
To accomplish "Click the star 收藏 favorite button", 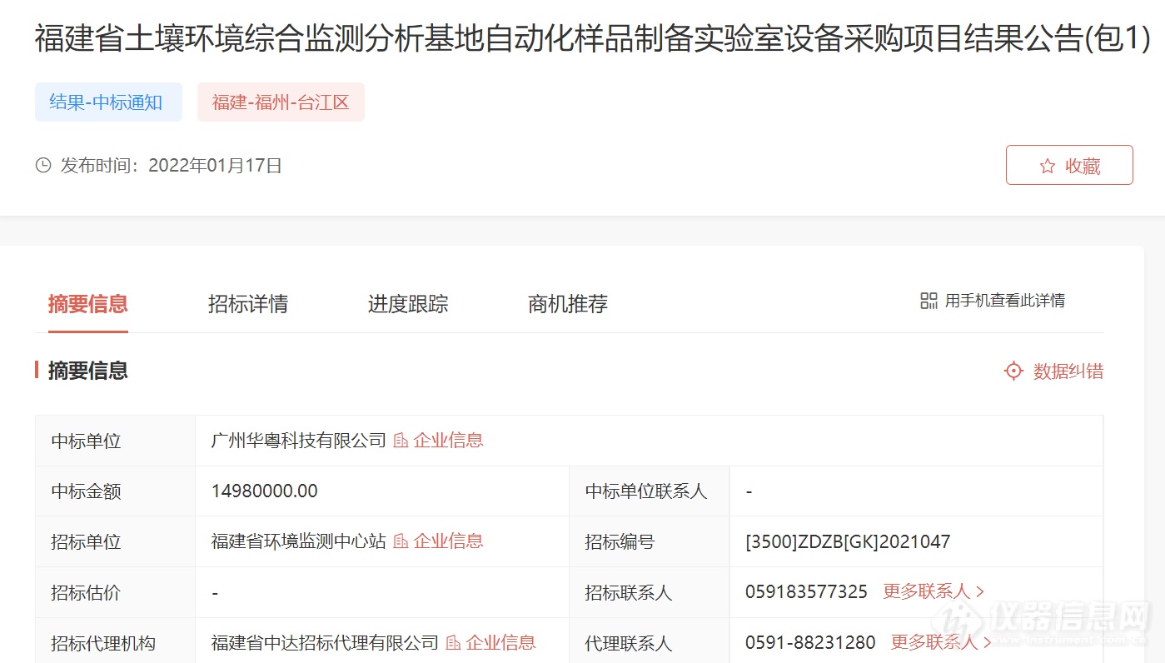I will coord(1069,165).
